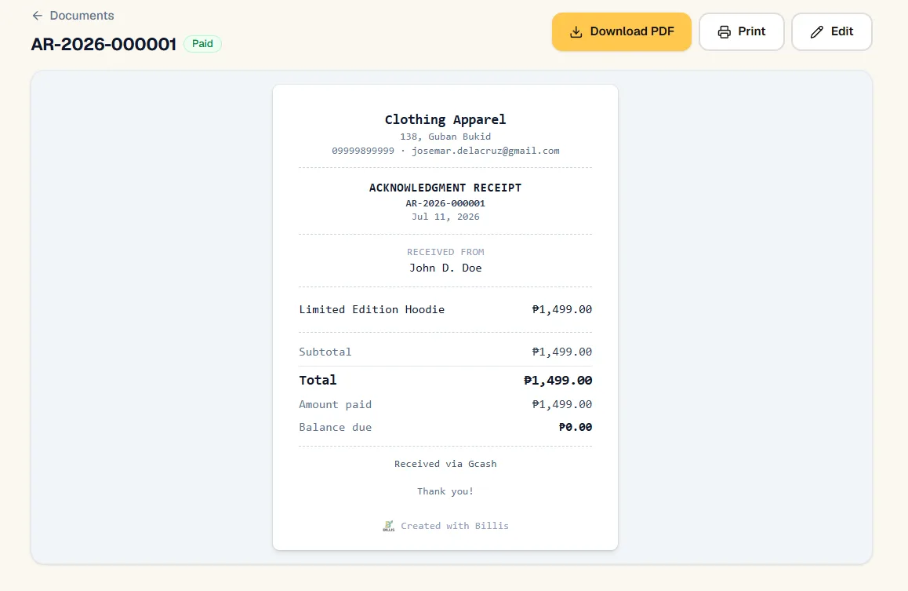Click the pencil icon in Edit button
The image size is (908, 591).
click(x=816, y=32)
